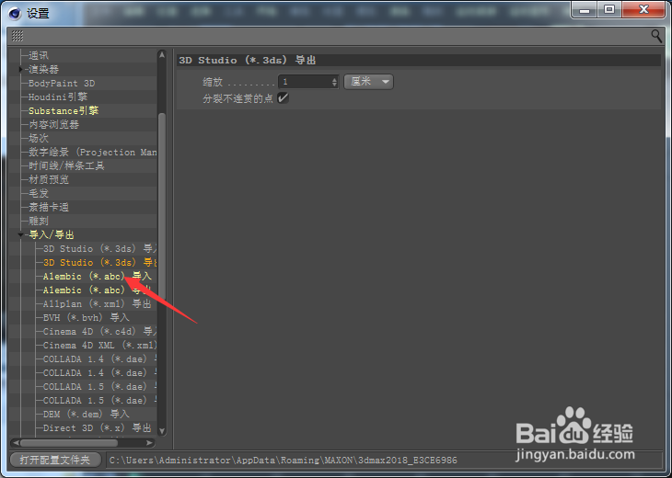Select 导入/导出 category
The height and width of the screenshot is (478, 672).
[x=52, y=234]
